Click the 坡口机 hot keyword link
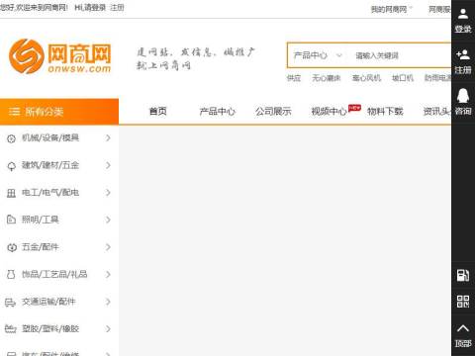 point(403,78)
